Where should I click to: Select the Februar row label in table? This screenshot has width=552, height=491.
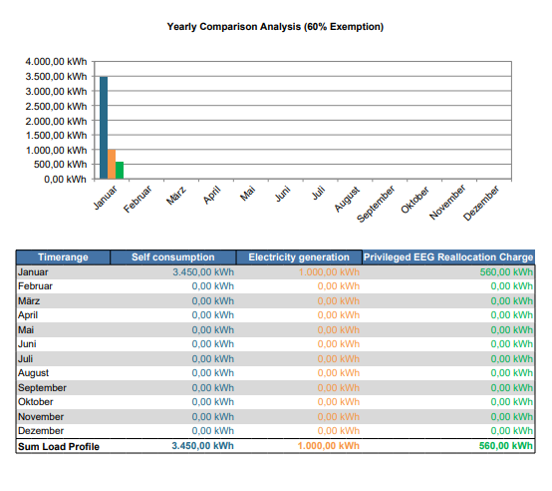coord(35,286)
